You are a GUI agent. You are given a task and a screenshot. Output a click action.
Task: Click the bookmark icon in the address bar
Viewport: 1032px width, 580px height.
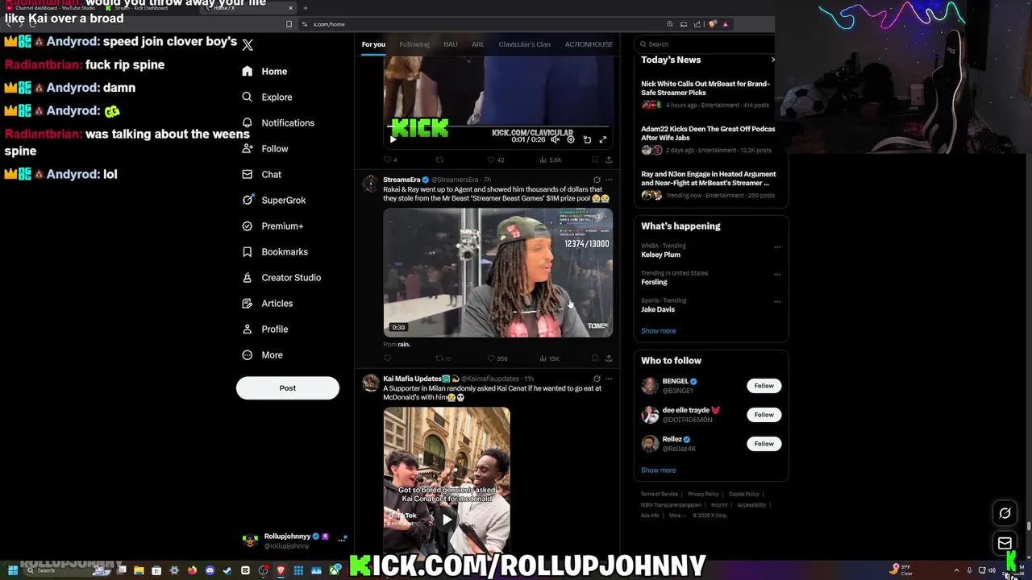pyautogui.click(x=289, y=24)
